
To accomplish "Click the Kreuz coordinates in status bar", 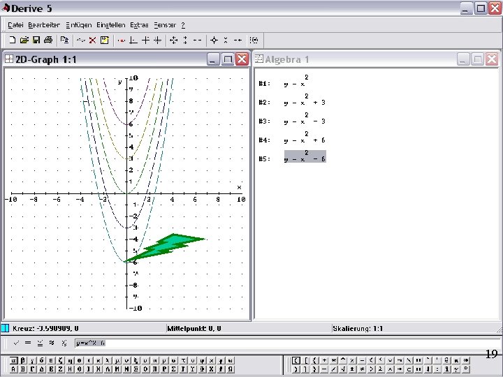I will click(x=45, y=328).
